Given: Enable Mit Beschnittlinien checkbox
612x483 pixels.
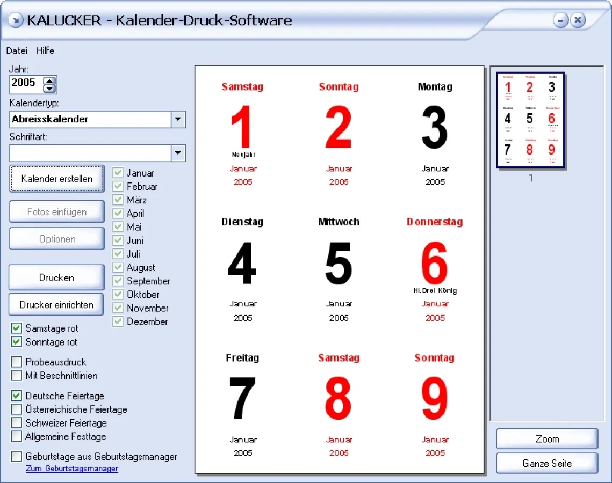Looking at the screenshot, I should click(x=17, y=376).
